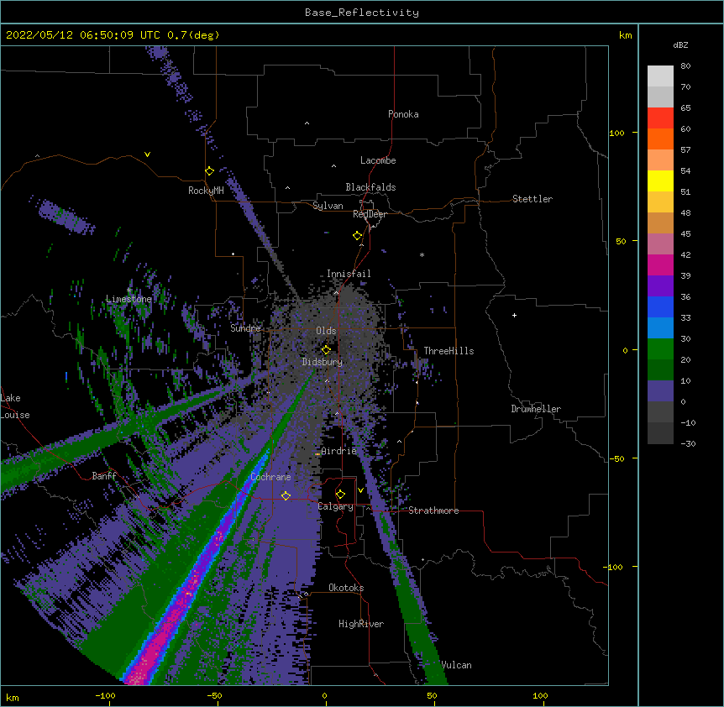Image resolution: width=724 pixels, height=707 pixels.
Task: Click the yellow V marker east of Calgary
Action: click(360, 490)
